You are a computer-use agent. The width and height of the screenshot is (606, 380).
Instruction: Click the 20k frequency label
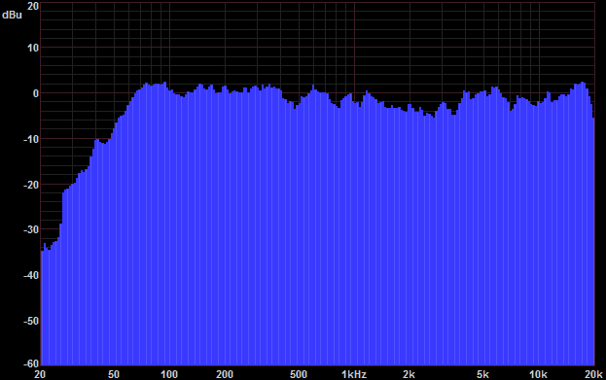click(594, 374)
